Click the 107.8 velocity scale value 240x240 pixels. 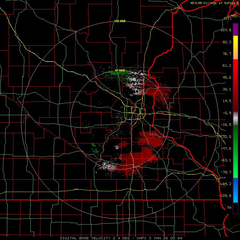point(226,30)
